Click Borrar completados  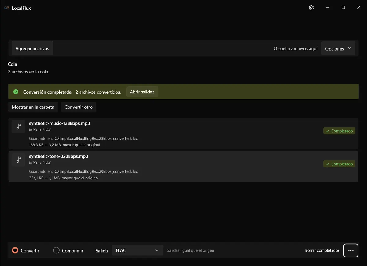[x=322, y=250]
